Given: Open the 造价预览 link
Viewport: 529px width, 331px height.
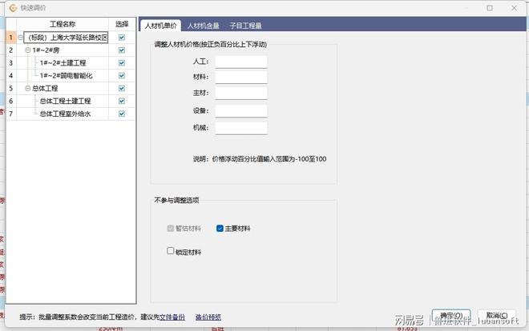Looking at the screenshot, I should coord(208,317).
